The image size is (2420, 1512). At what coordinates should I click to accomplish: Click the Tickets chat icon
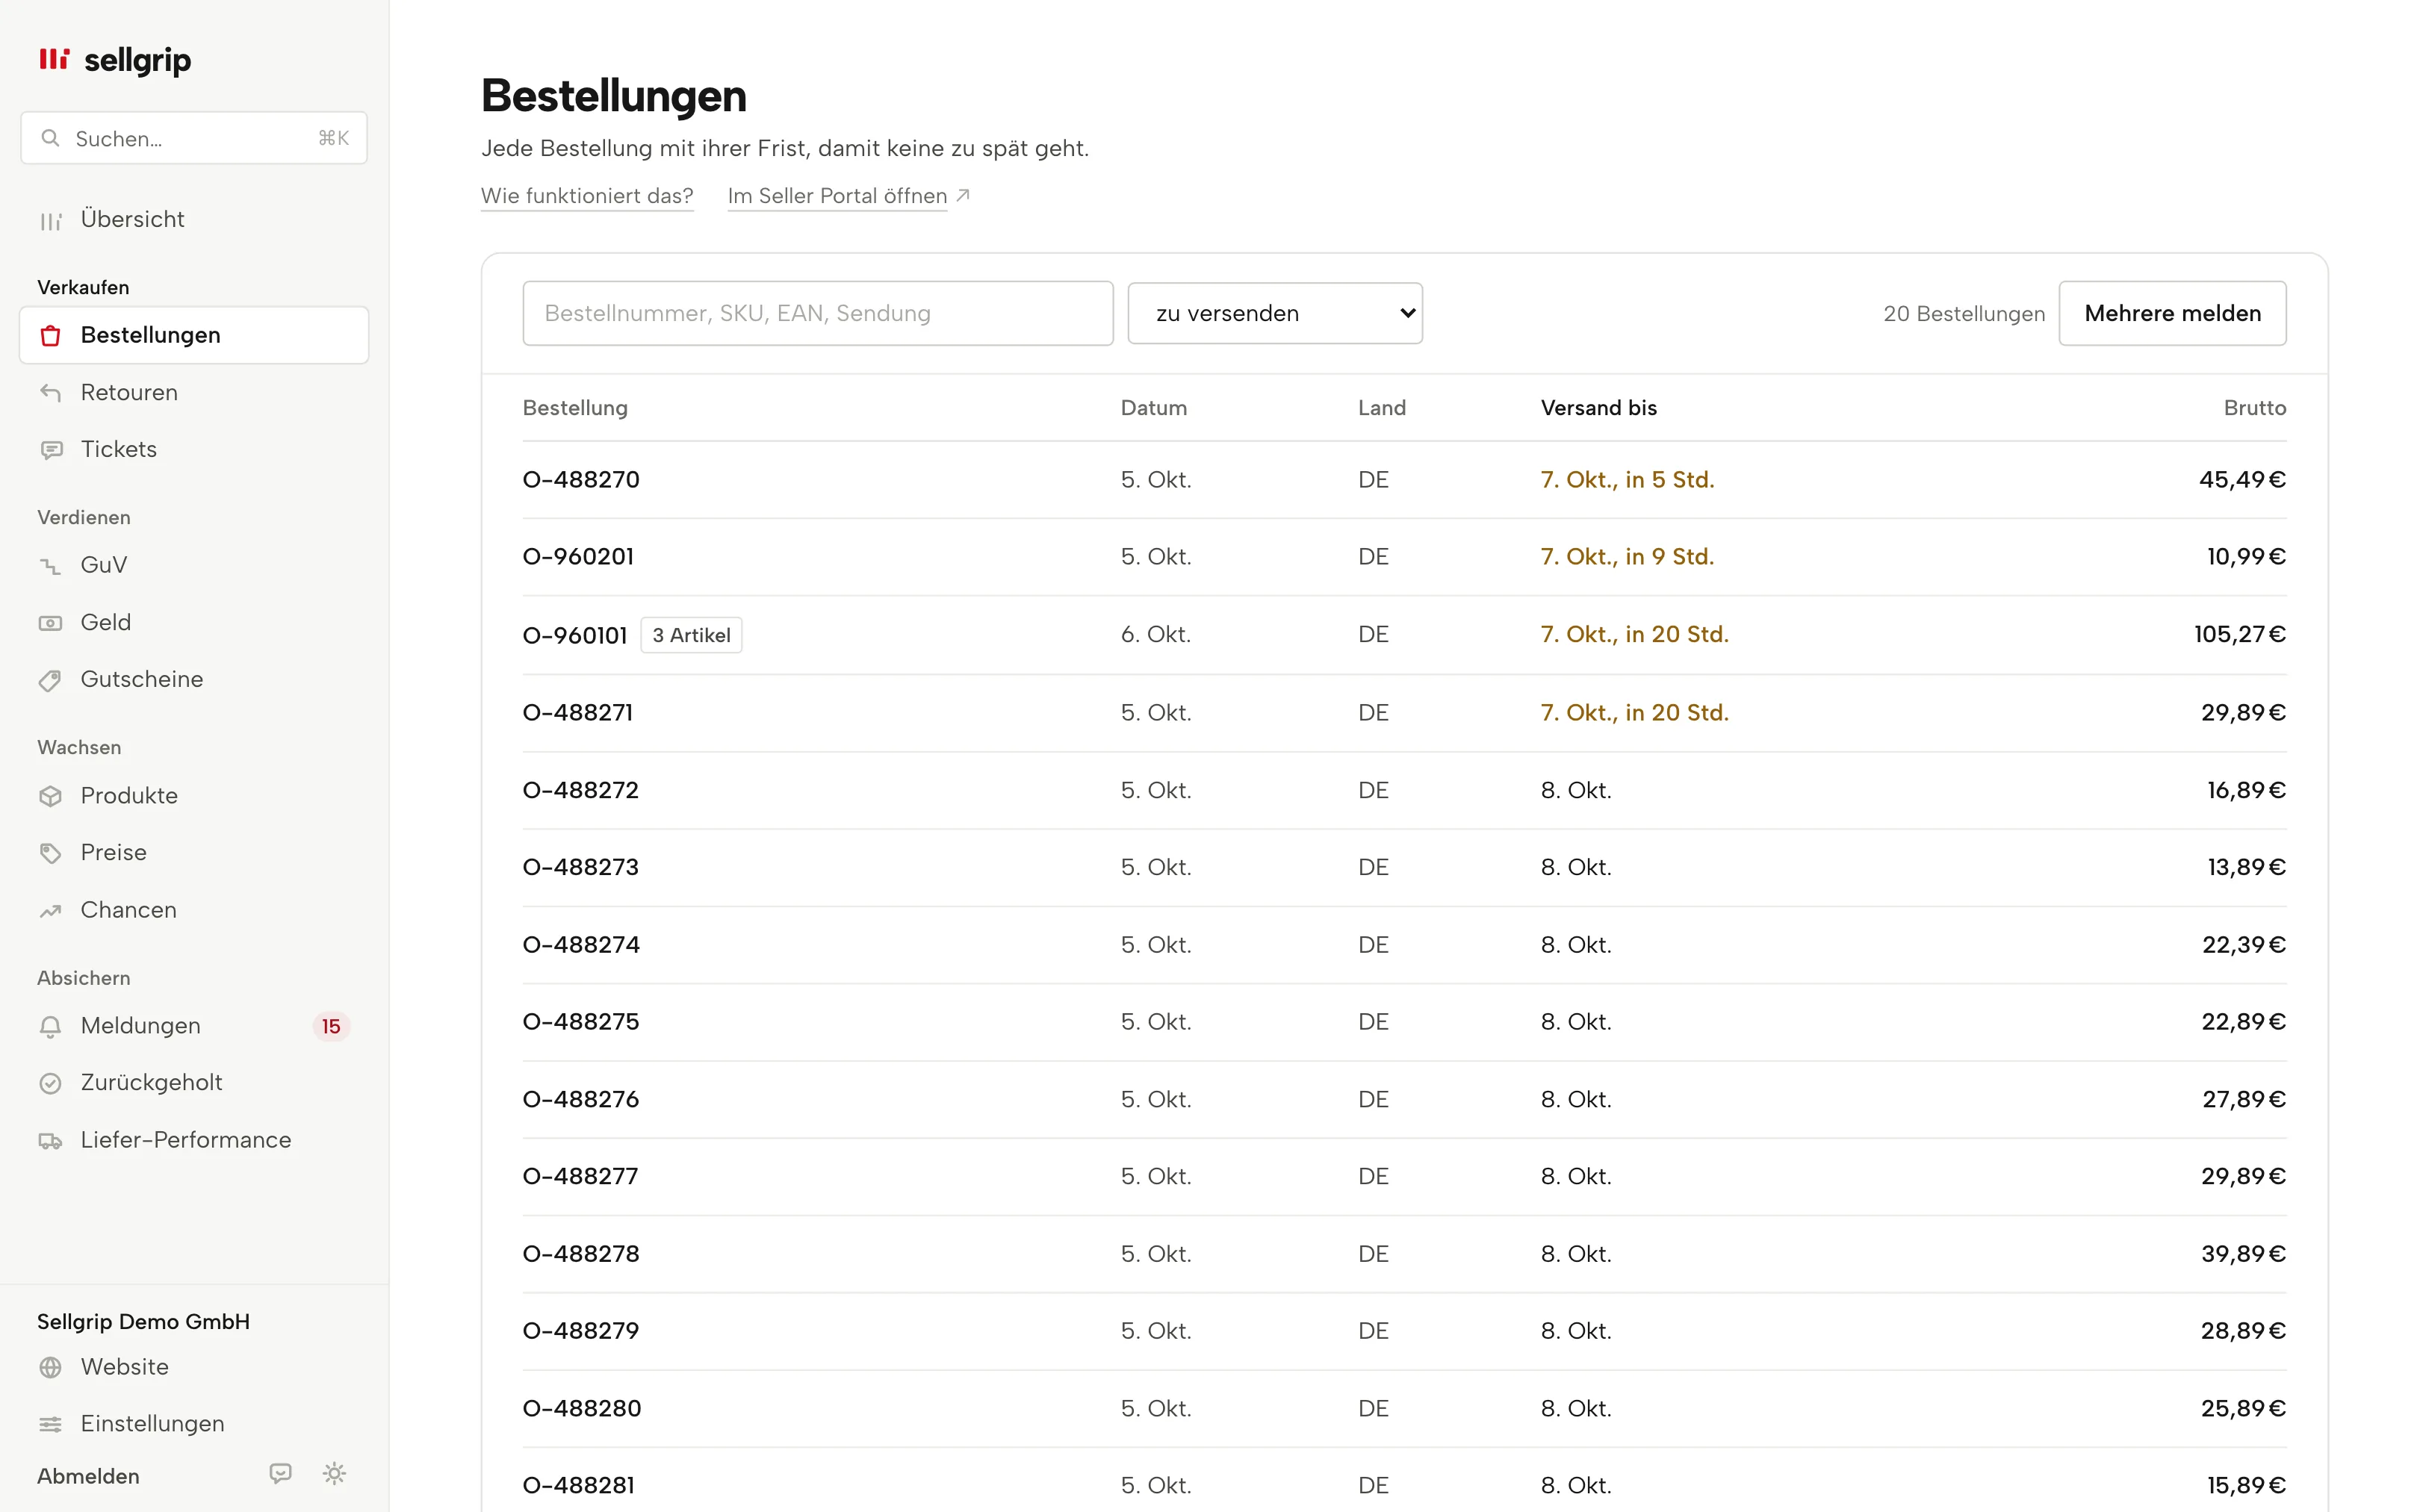pyautogui.click(x=51, y=450)
